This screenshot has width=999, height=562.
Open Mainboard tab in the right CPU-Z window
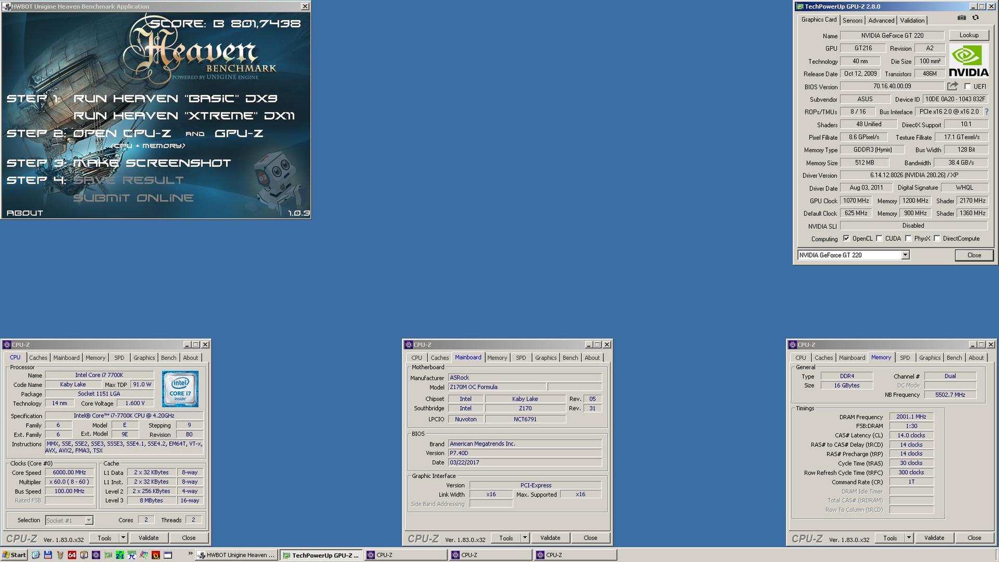click(852, 358)
